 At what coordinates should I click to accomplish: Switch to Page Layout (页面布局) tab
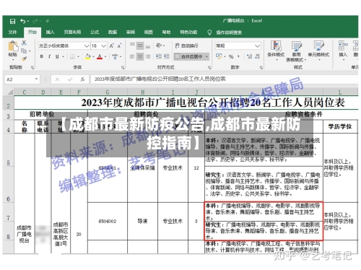pyautogui.click(x=72, y=32)
